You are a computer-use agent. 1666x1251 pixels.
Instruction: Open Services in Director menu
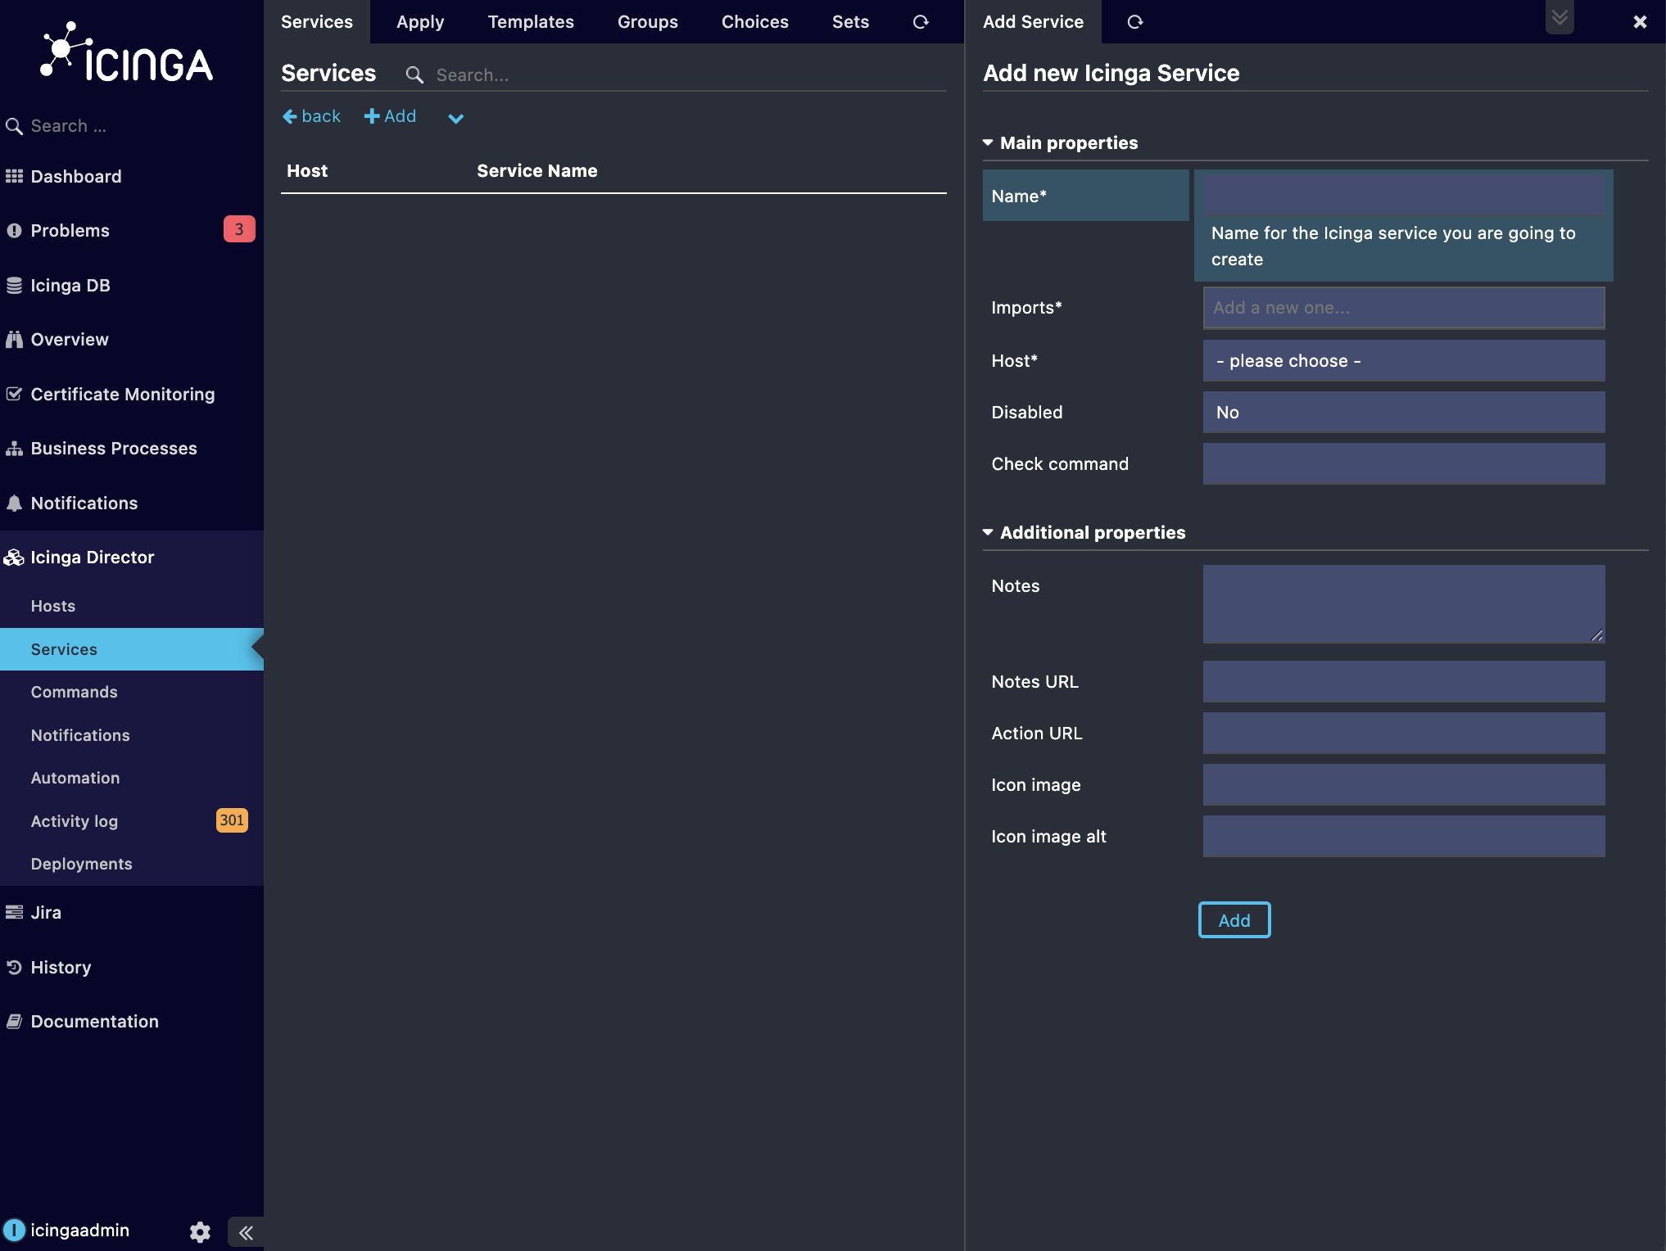click(x=132, y=649)
